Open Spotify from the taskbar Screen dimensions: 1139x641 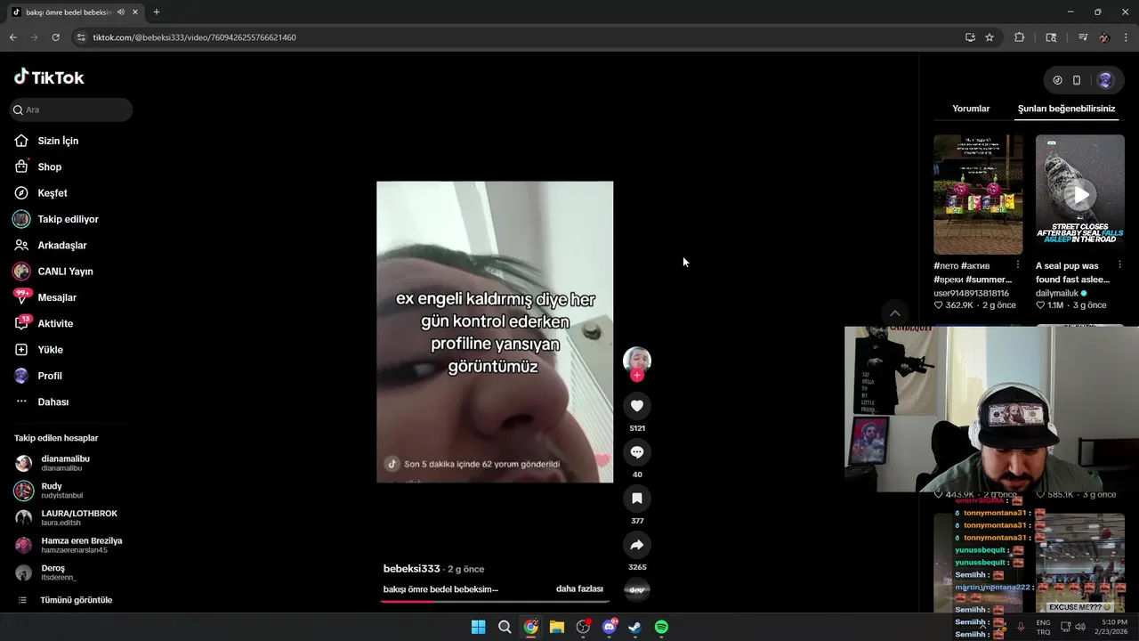tap(661, 627)
